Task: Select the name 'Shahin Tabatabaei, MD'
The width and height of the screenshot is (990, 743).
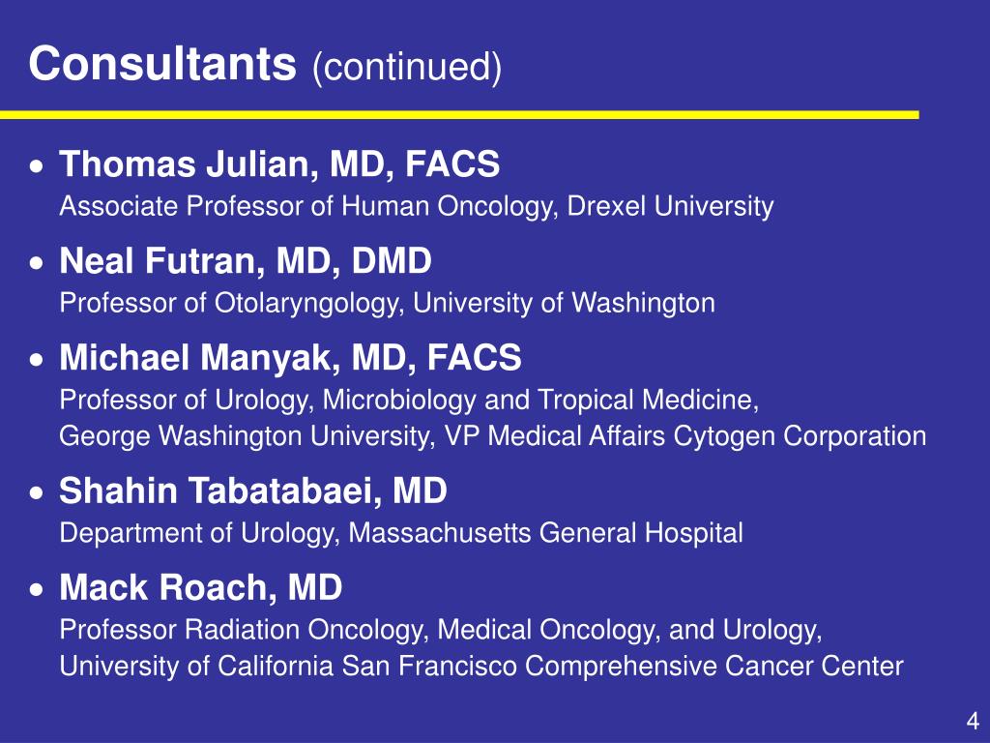Action: point(253,490)
